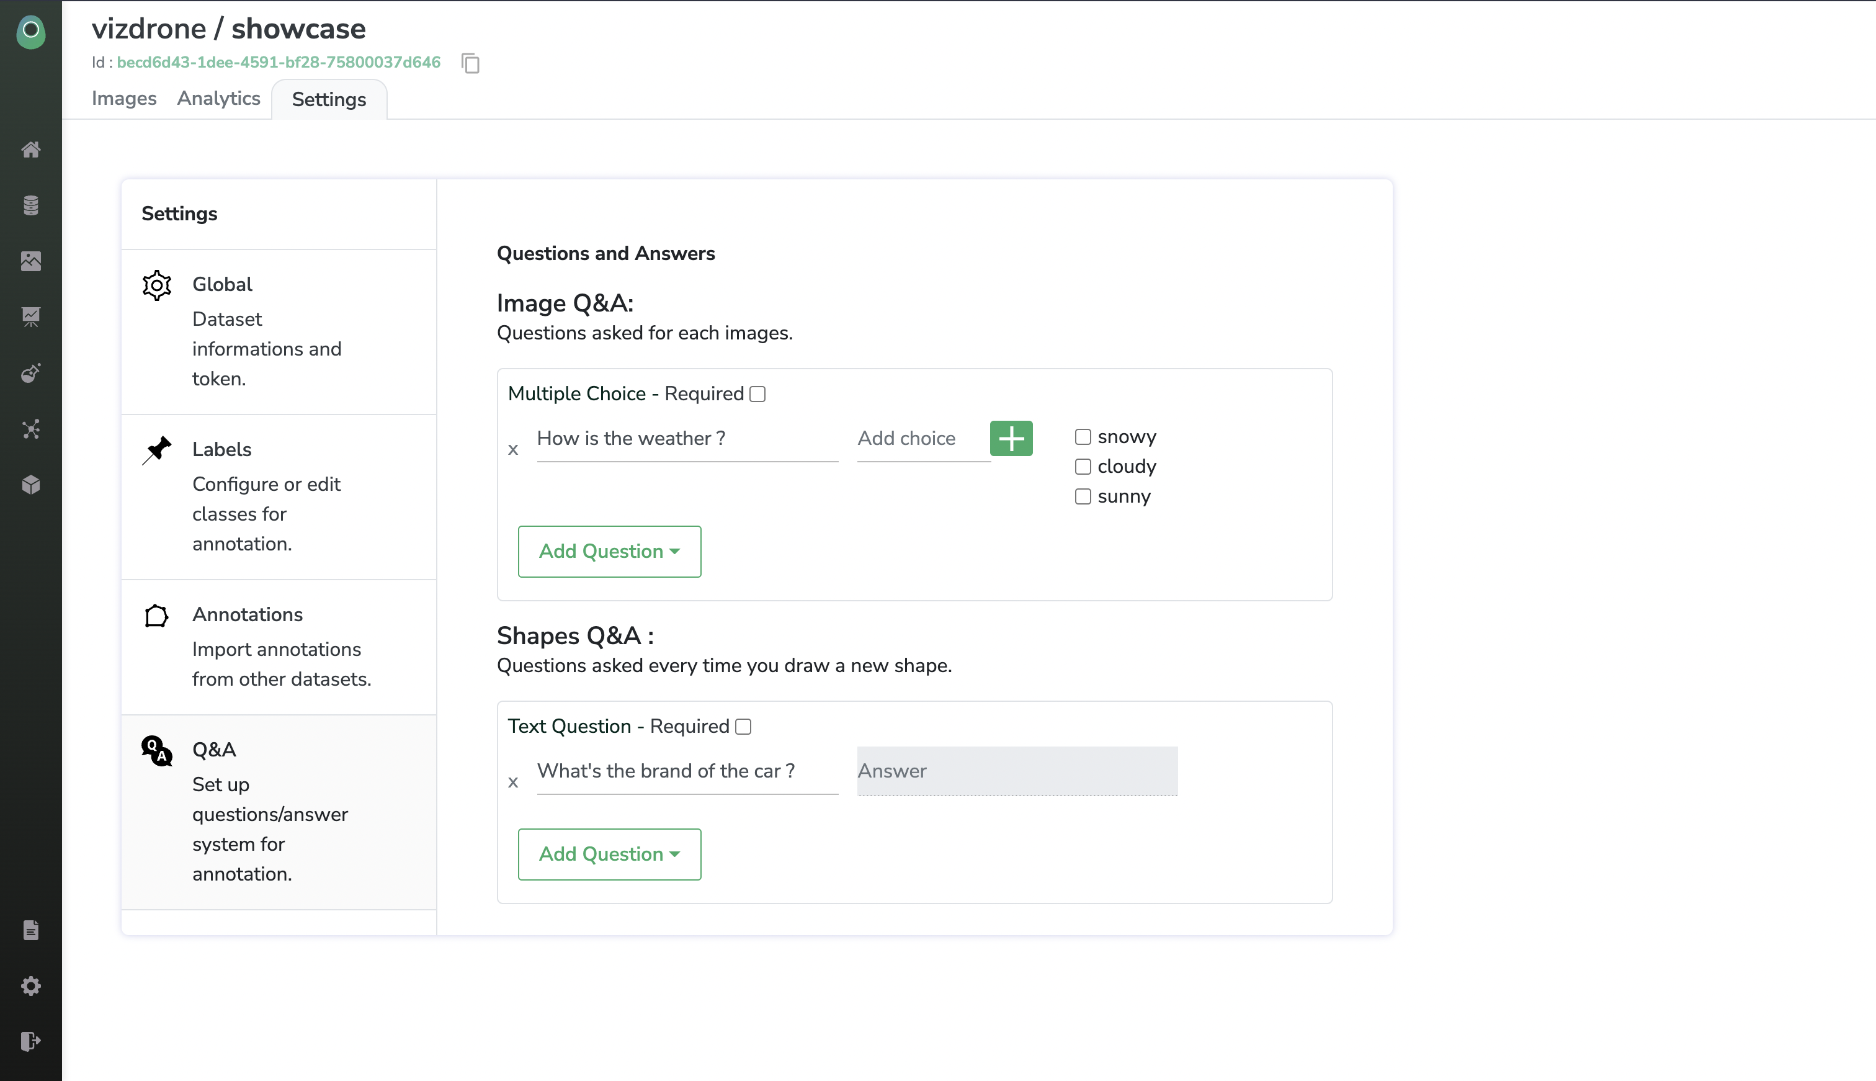Remove the weather question with x
This screenshot has height=1081, width=1876.
tap(513, 450)
